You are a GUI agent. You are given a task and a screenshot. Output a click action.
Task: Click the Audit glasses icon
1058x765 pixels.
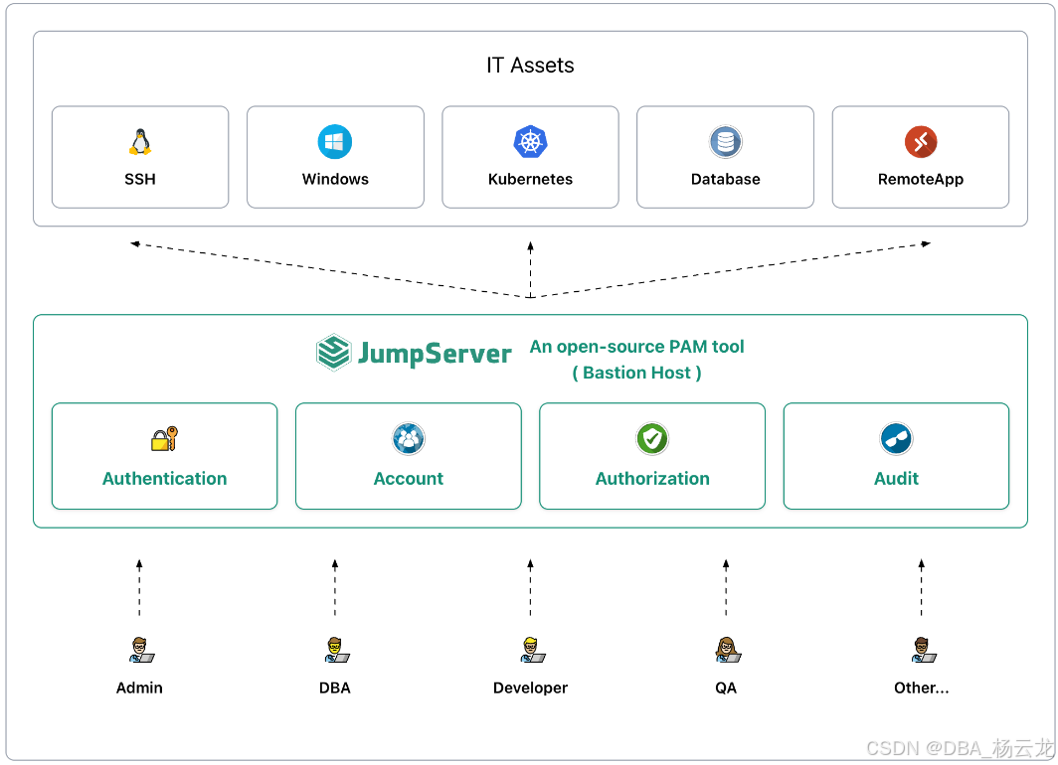coord(896,439)
